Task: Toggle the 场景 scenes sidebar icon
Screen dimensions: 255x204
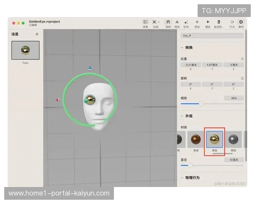Action: pos(145,22)
